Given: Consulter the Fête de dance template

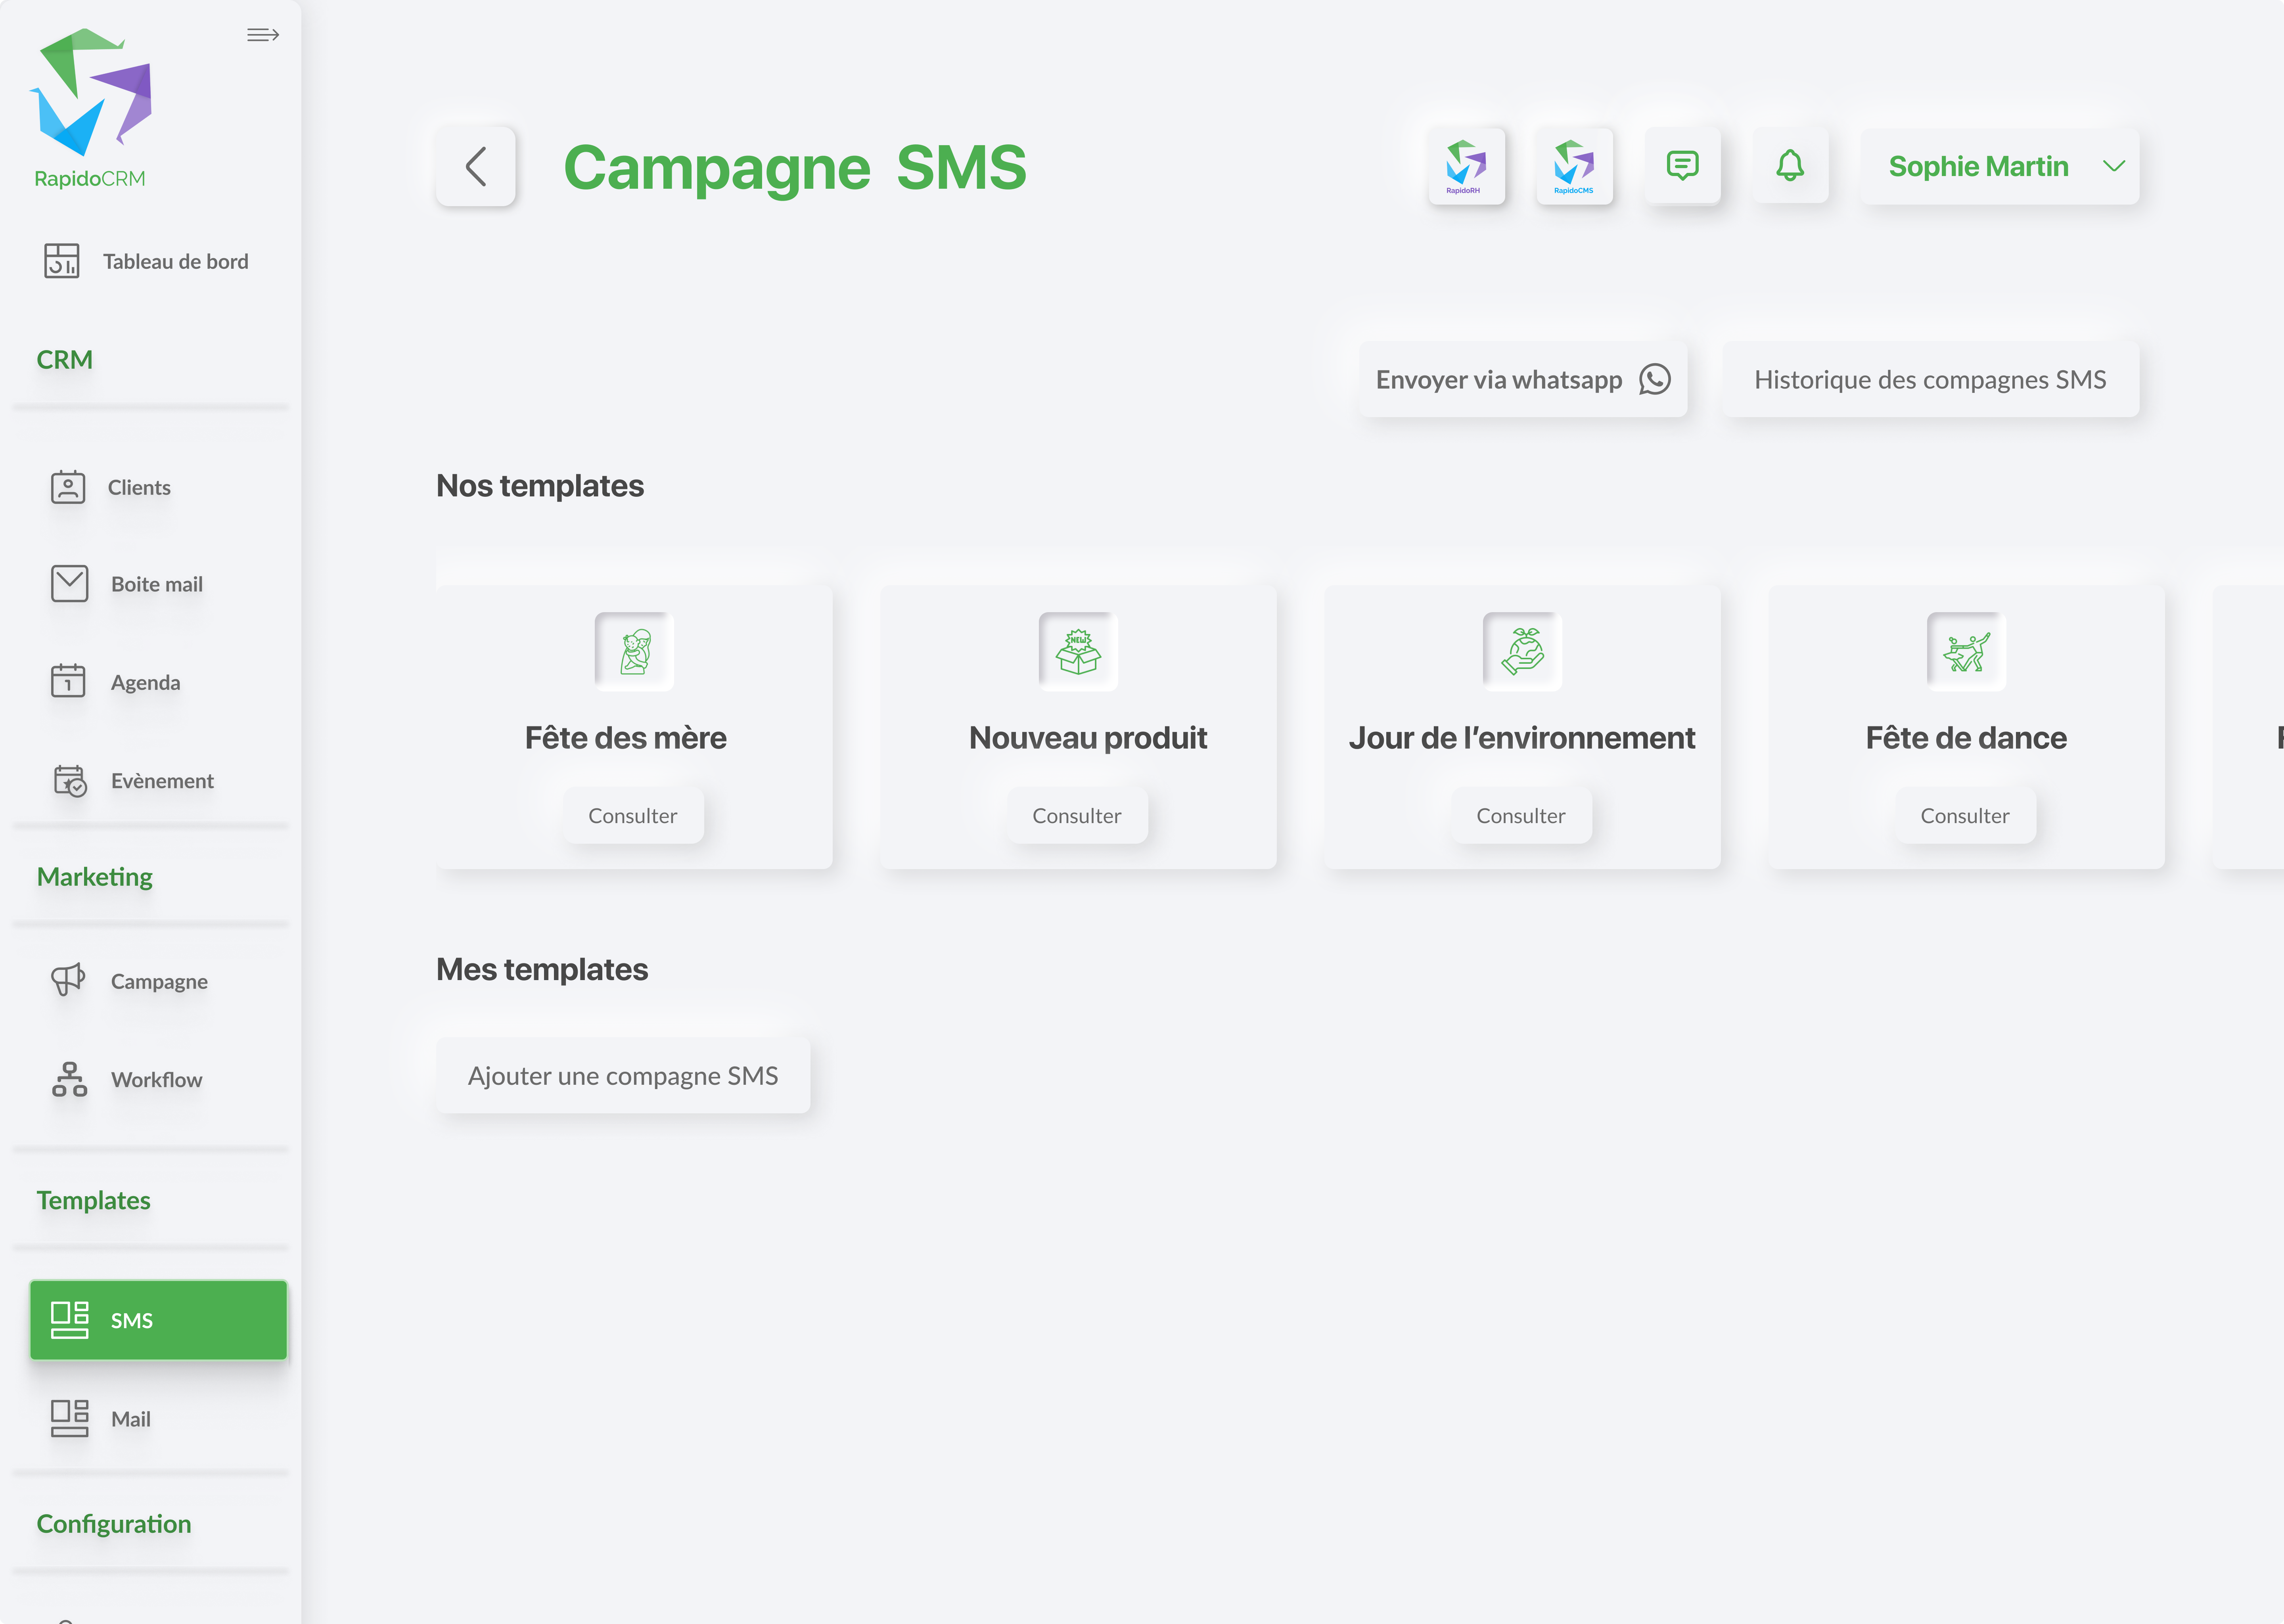Looking at the screenshot, I should pos(1965,815).
